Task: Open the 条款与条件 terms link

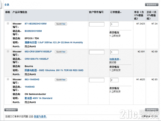Action: 40,116
